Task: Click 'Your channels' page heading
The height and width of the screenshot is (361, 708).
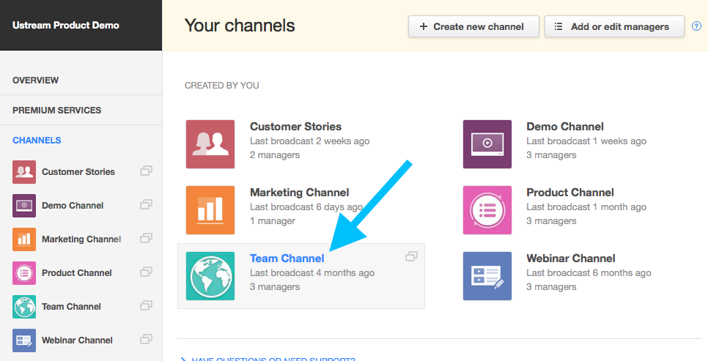Action: (x=240, y=26)
